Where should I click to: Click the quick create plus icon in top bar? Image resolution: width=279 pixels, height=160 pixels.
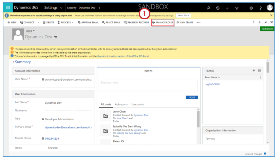pos(227,8)
